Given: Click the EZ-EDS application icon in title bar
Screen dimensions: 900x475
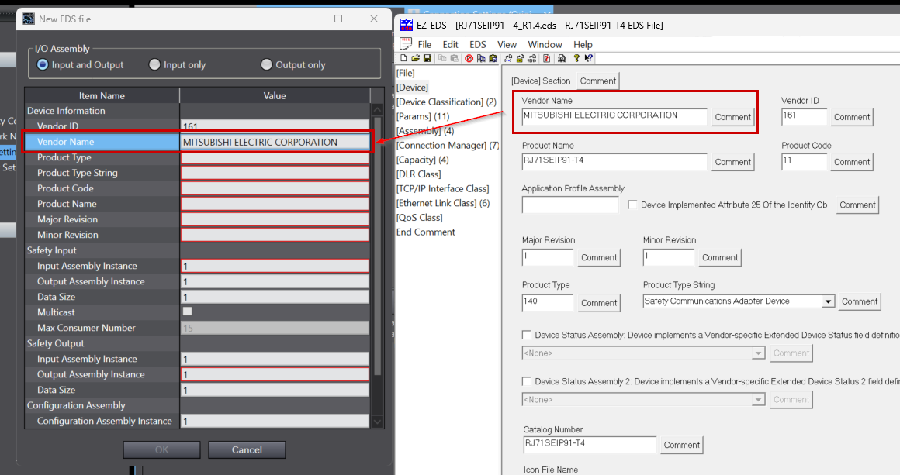Looking at the screenshot, I should [x=407, y=25].
